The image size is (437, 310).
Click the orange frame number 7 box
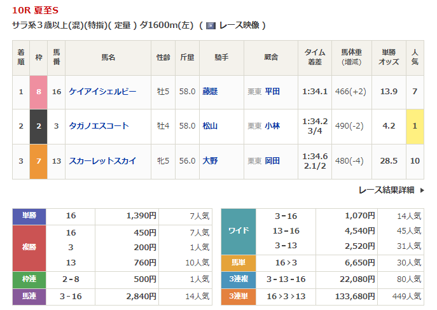(x=39, y=161)
